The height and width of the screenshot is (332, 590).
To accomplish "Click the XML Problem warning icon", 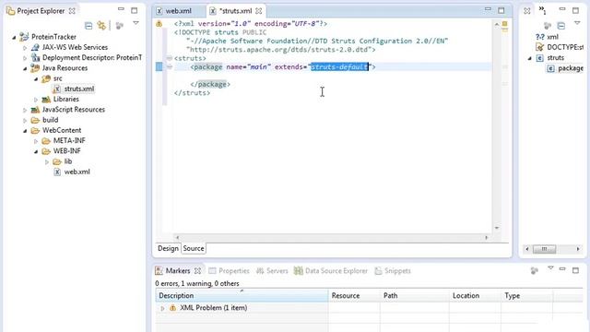I will click(172, 308).
